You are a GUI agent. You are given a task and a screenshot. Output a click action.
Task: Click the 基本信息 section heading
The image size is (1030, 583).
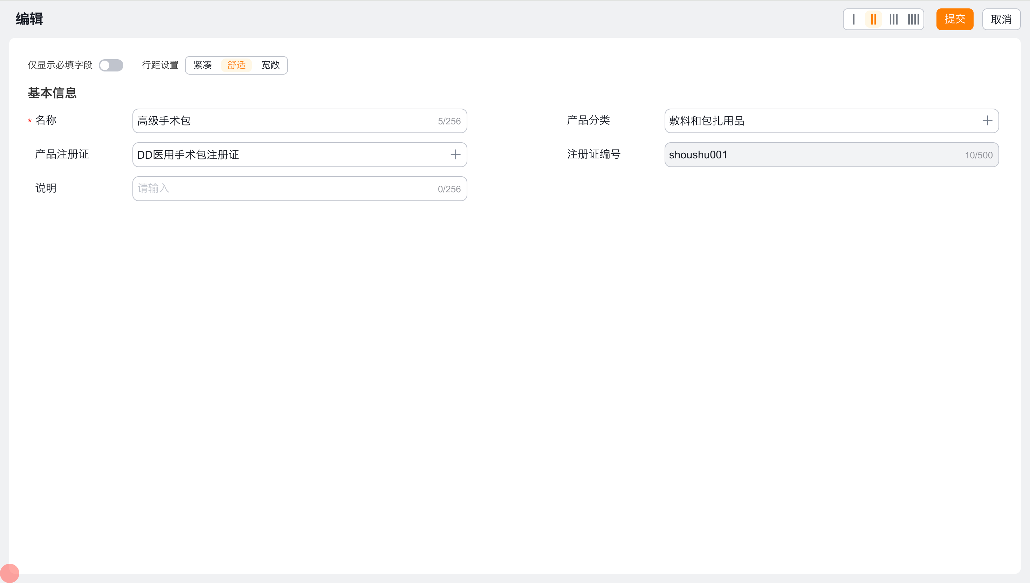[x=52, y=93]
